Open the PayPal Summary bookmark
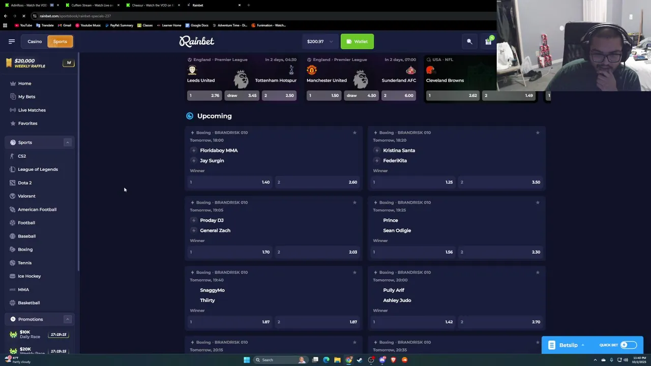 coord(119,25)
